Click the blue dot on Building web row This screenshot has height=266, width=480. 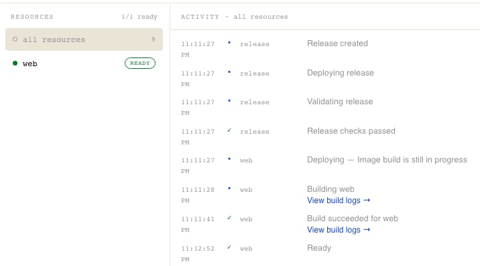click(x=229, y=188)
